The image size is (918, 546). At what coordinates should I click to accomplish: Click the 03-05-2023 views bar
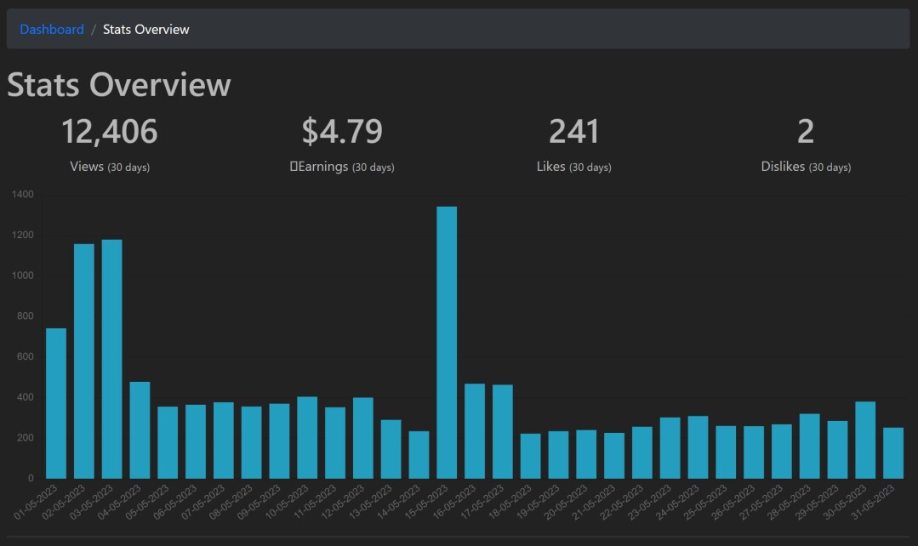point(111,359)
